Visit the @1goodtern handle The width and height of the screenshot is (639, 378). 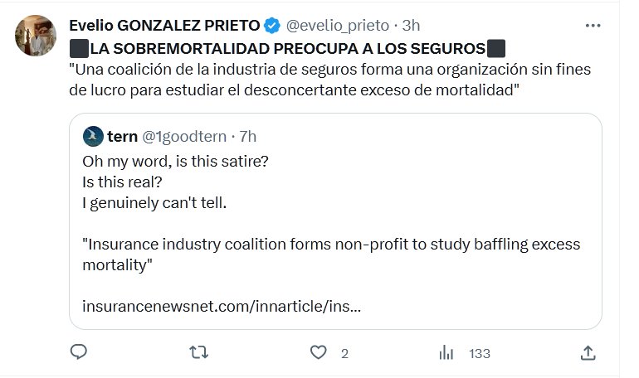(183, 136)
